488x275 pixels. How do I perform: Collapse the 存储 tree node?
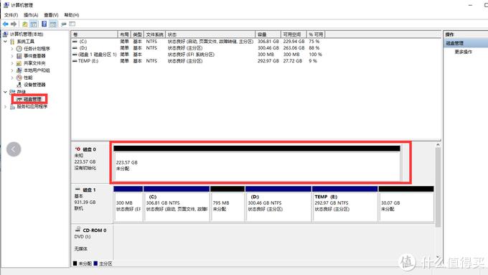5,92
